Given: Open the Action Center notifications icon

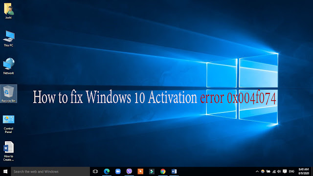Looking at the screenshot, I should [285, 172].
